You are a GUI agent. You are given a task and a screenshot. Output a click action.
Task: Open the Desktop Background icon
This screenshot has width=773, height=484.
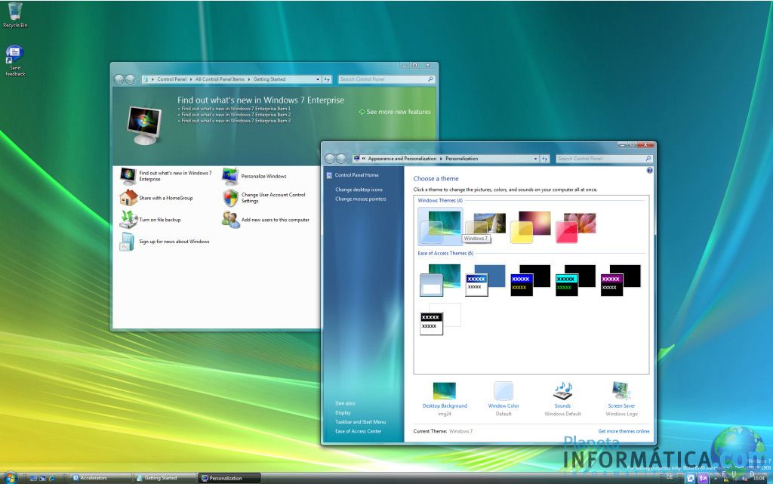point(444,391)
